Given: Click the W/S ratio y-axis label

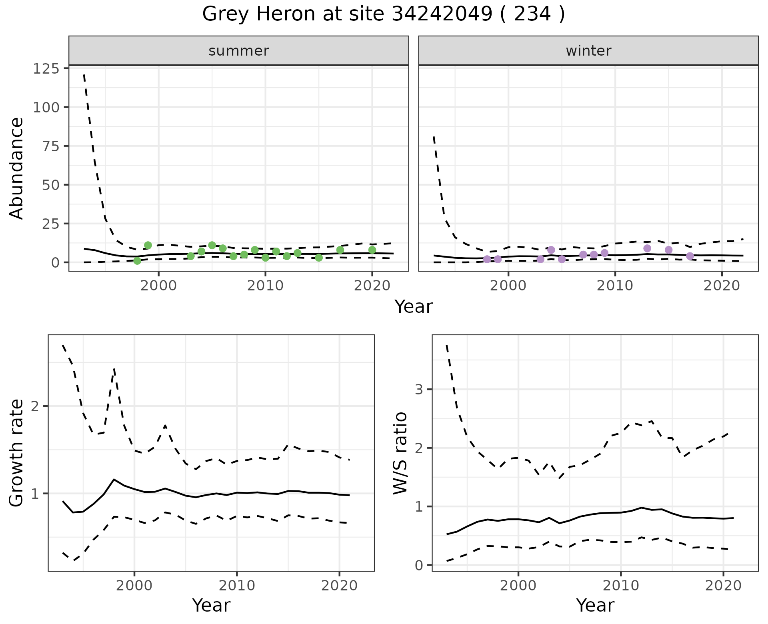Looking at the screenshot, I should (x=400, y=453).
